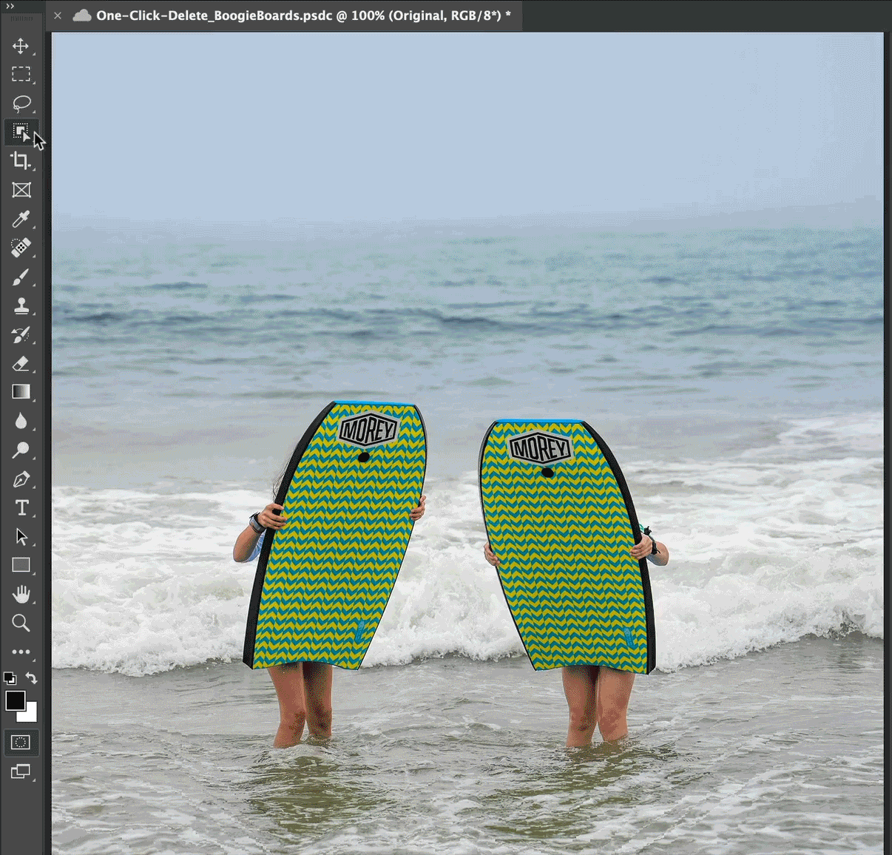Open Edit Toolbar via ellipsis icon

pos(21,652)
